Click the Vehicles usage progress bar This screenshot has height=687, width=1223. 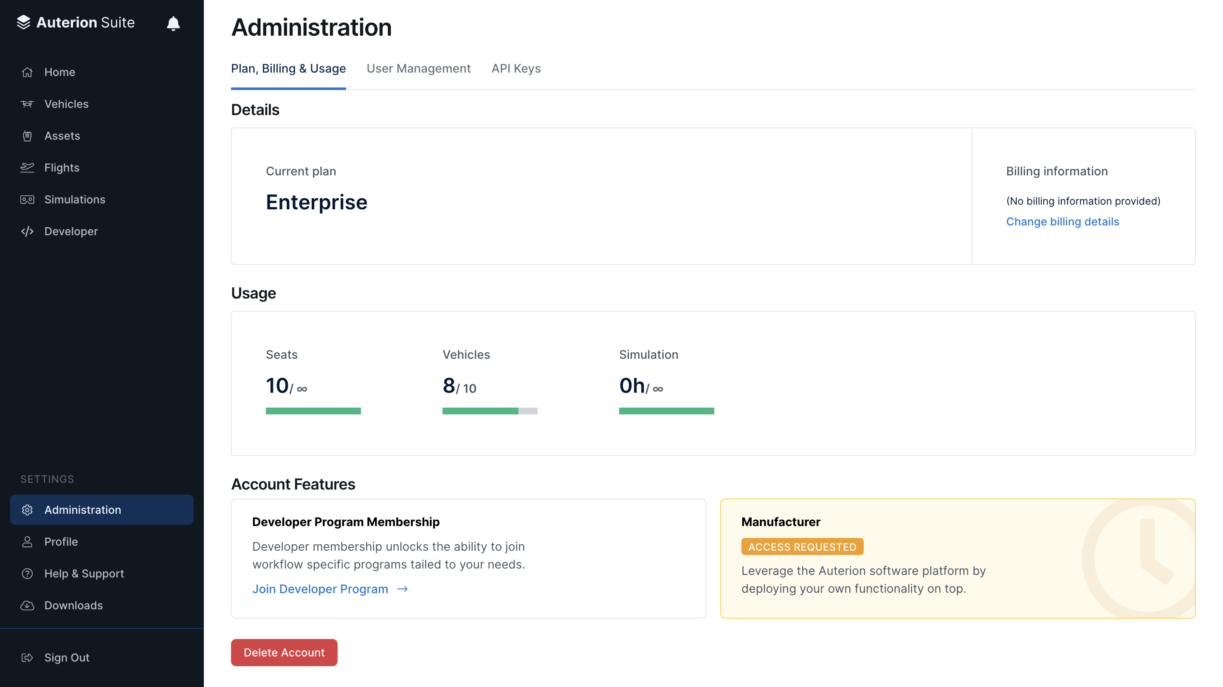click(x=490, y=411)
